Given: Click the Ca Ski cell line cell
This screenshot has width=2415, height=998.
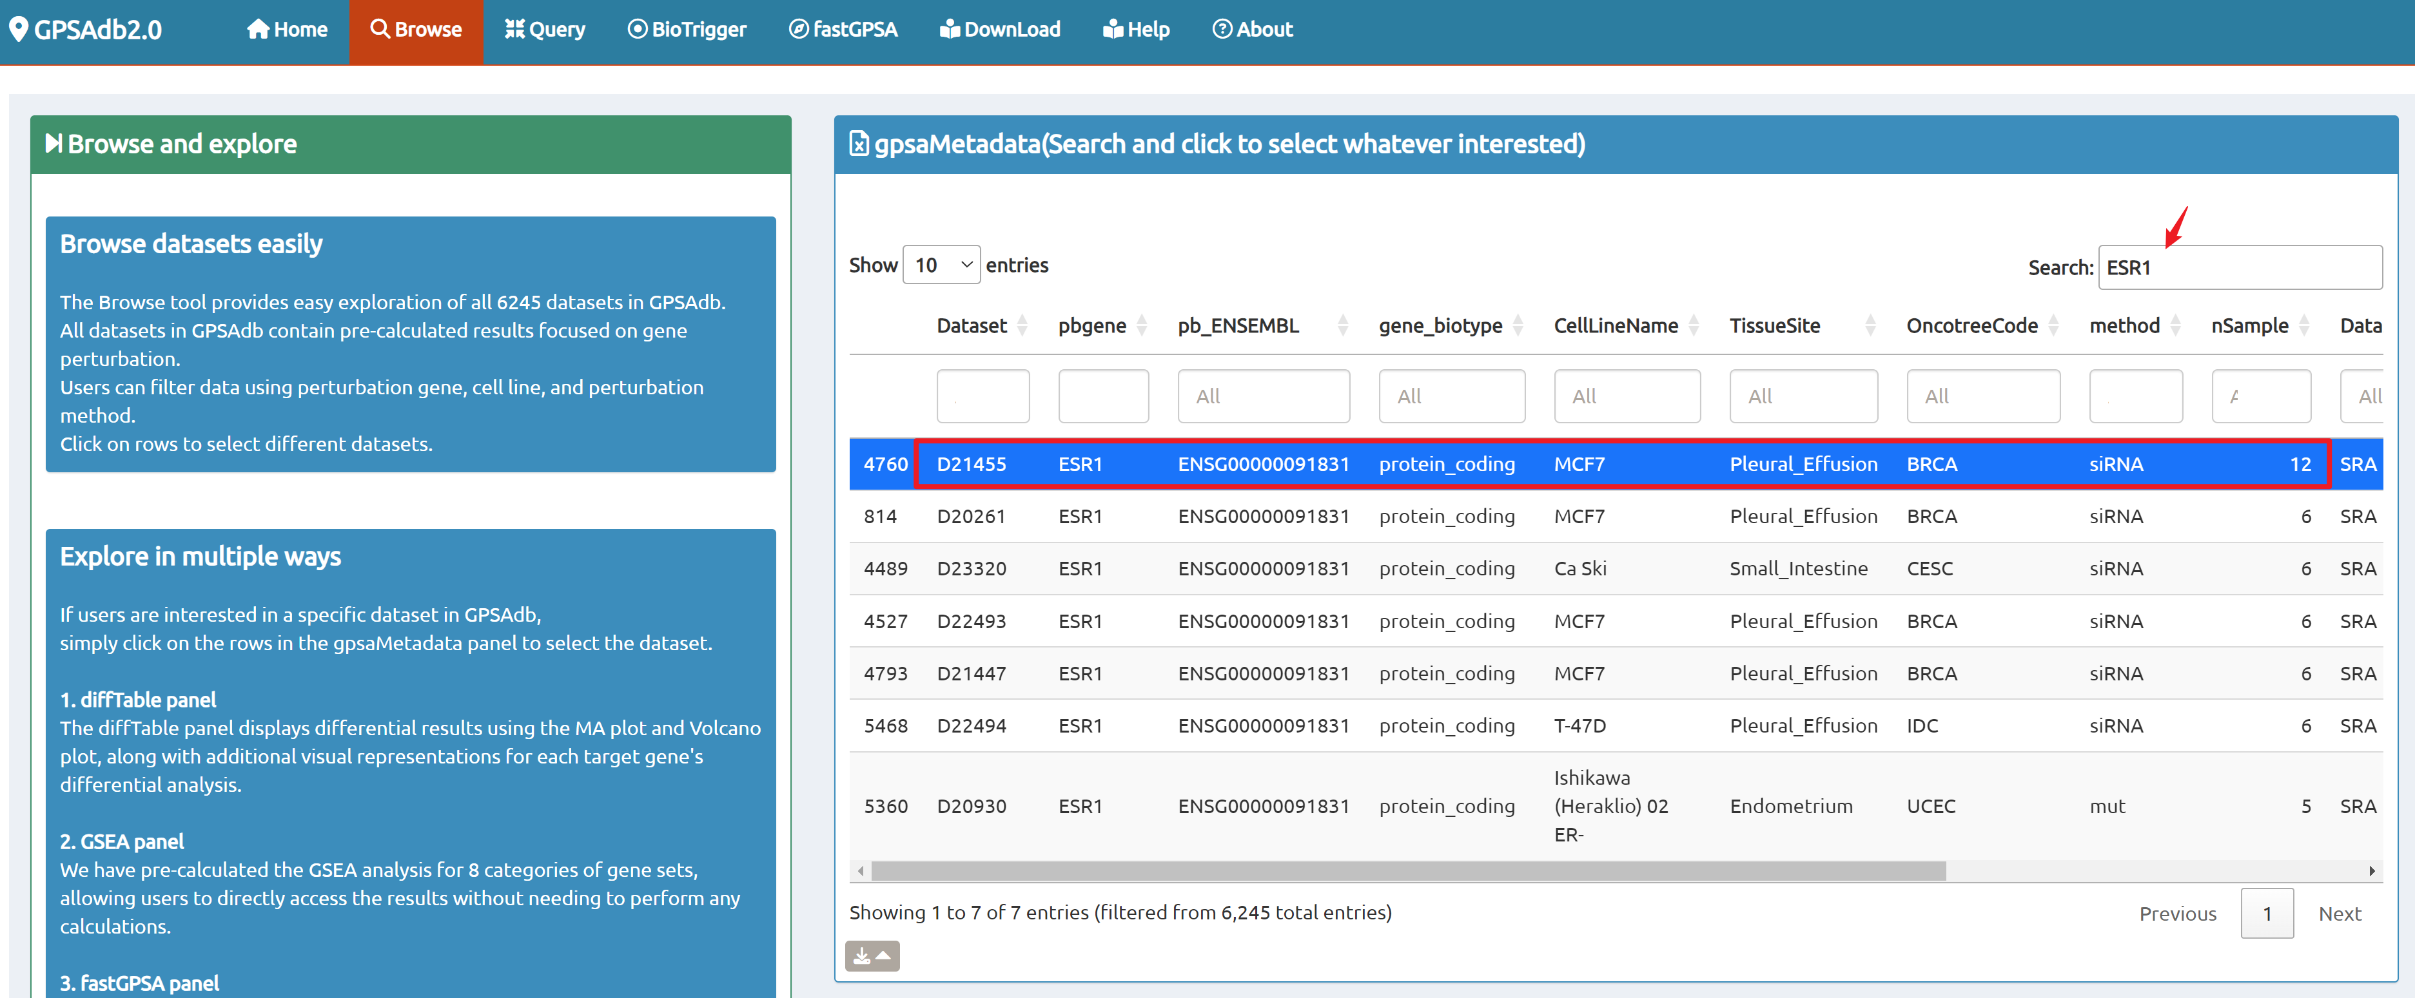Looking at the screenshot, I should (1579, 569).
